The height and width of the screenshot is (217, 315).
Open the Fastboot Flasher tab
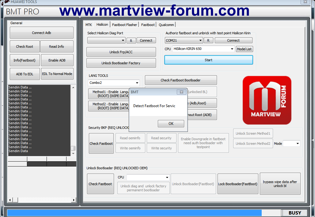pos(124,25)
